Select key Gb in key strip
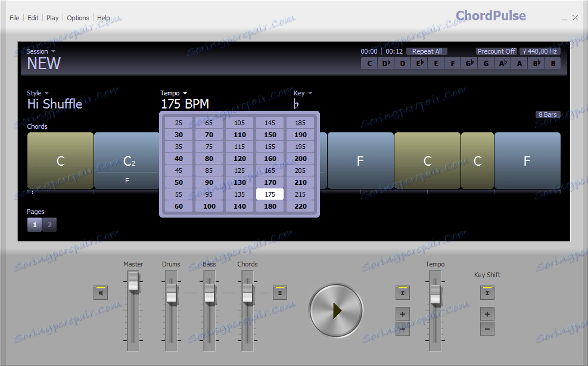This screenshot has width=588, height=366. point(469,63)
